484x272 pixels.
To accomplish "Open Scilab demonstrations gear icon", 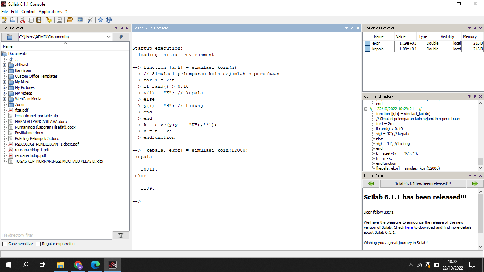I will (x=101, y=20).
